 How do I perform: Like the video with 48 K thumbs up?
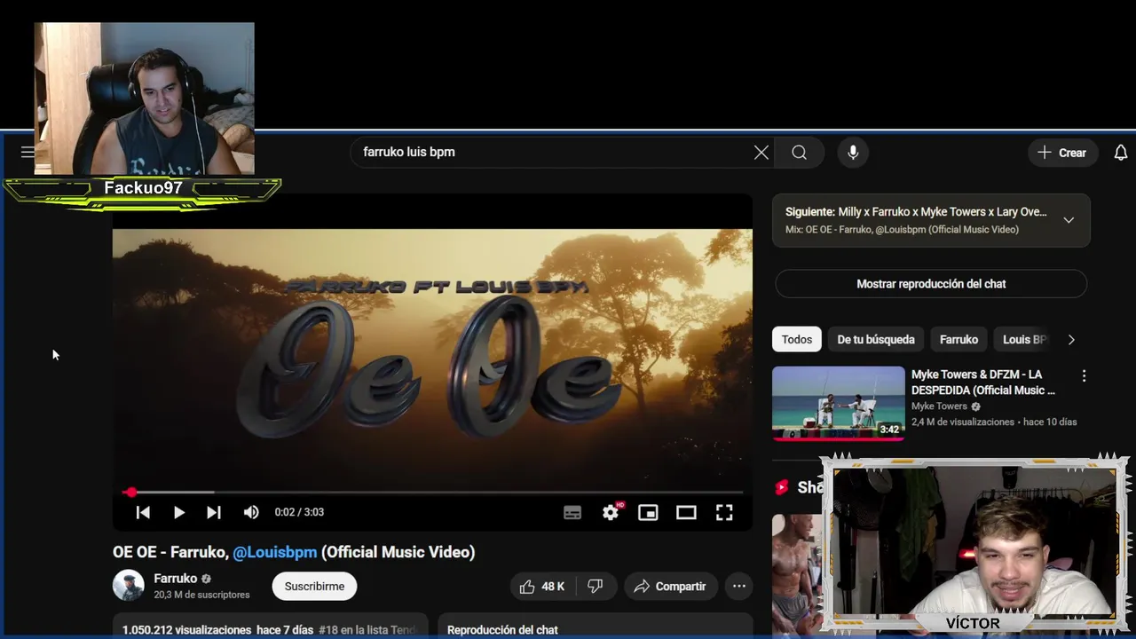coord(542,587)
